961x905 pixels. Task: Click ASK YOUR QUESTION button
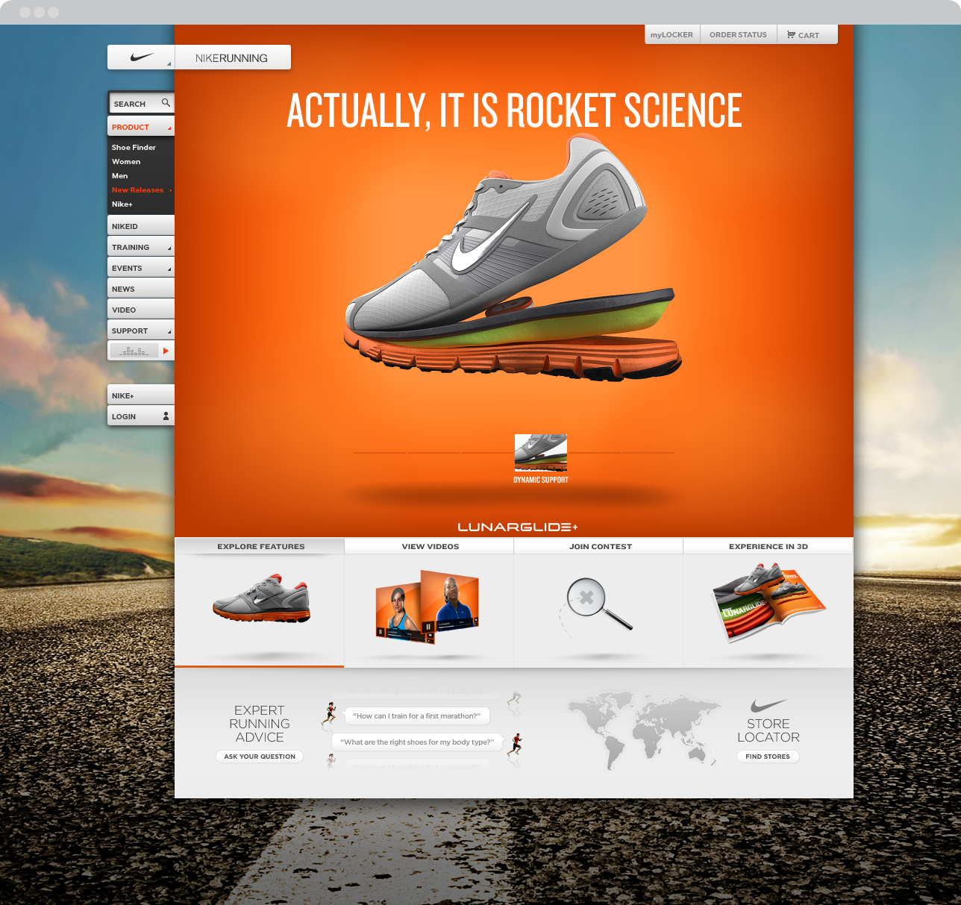(x=260, y=757)
